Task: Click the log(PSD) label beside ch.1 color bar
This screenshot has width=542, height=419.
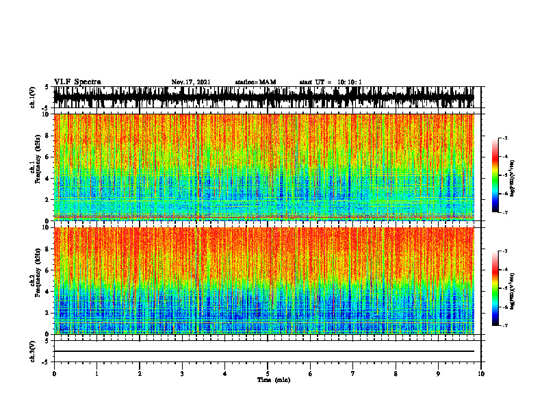Action: click(512, 178)
